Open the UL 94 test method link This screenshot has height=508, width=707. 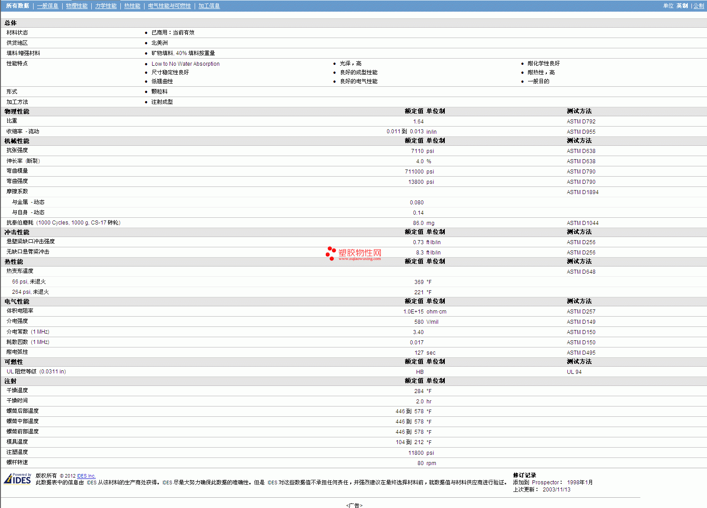[574, 372]
